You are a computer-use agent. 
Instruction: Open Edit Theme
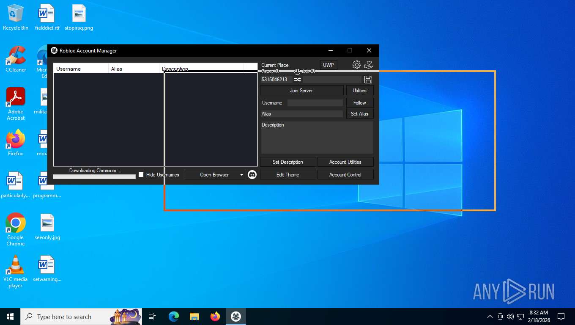(x=288, y=175)
